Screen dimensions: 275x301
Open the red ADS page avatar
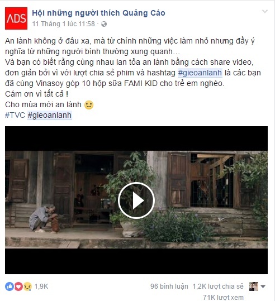click(x=16, y=18)
